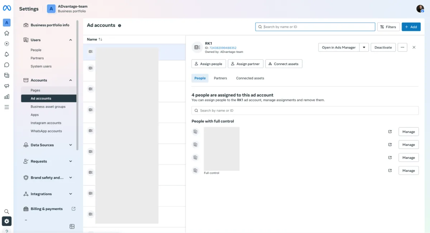This screenshot has width=430, height=233.
Task: Toggle the Name column sort order
Action: click(x=100, y=39)
